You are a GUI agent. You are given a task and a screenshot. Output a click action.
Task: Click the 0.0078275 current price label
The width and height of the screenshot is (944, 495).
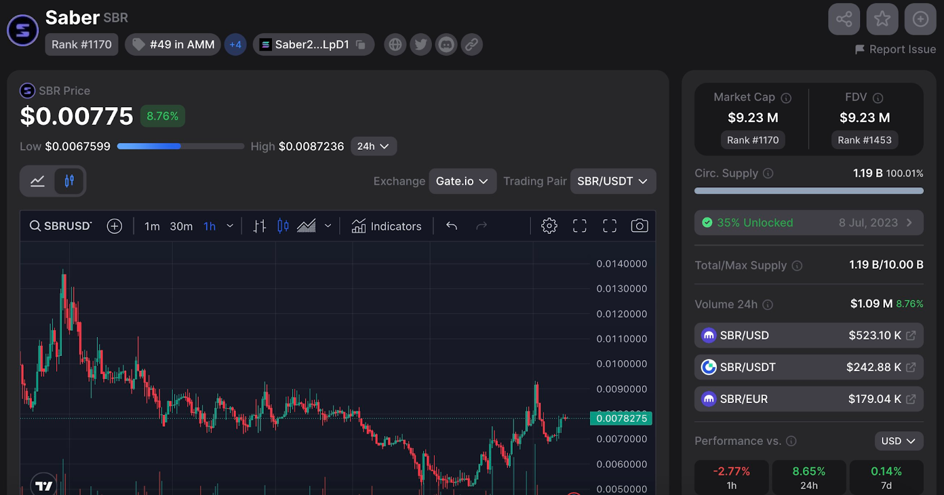[x=621, y=418]
